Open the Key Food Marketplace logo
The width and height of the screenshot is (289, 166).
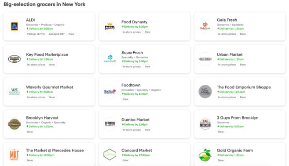[15, 59]
